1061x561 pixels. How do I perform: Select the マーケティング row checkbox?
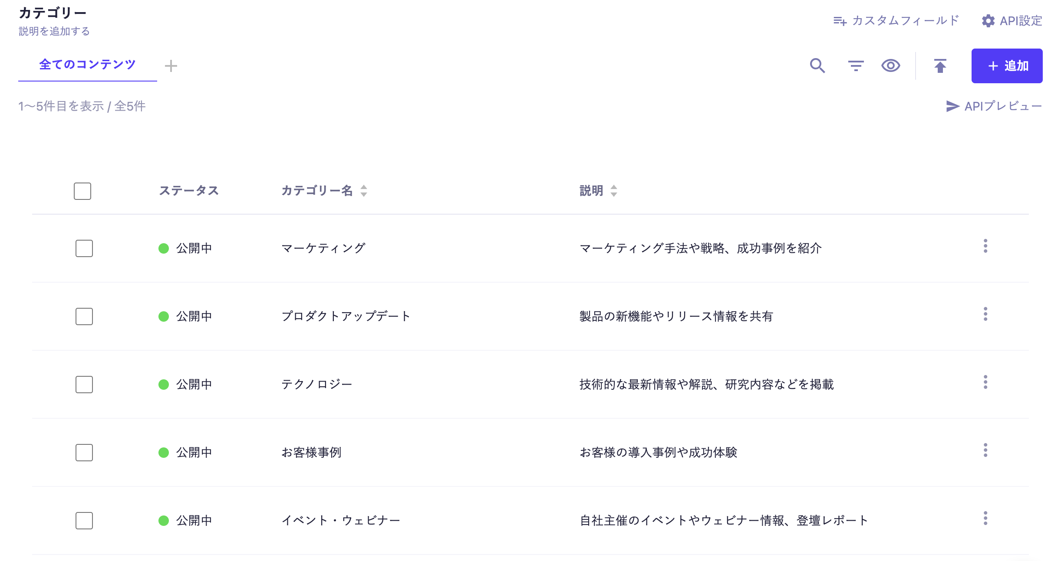point(84,248)
